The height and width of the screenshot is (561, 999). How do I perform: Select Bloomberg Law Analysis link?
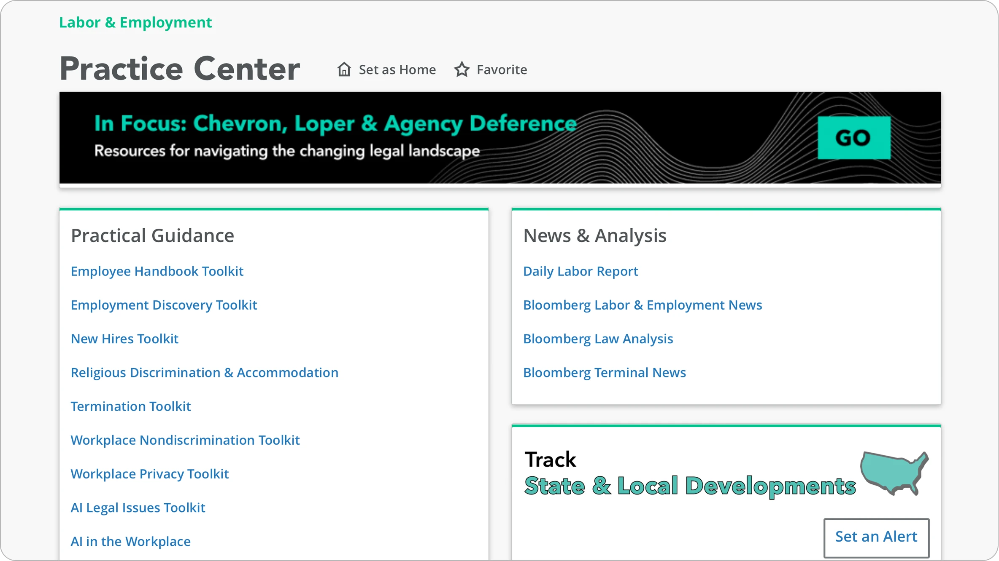pyautogui.click(x=598, y=339)
